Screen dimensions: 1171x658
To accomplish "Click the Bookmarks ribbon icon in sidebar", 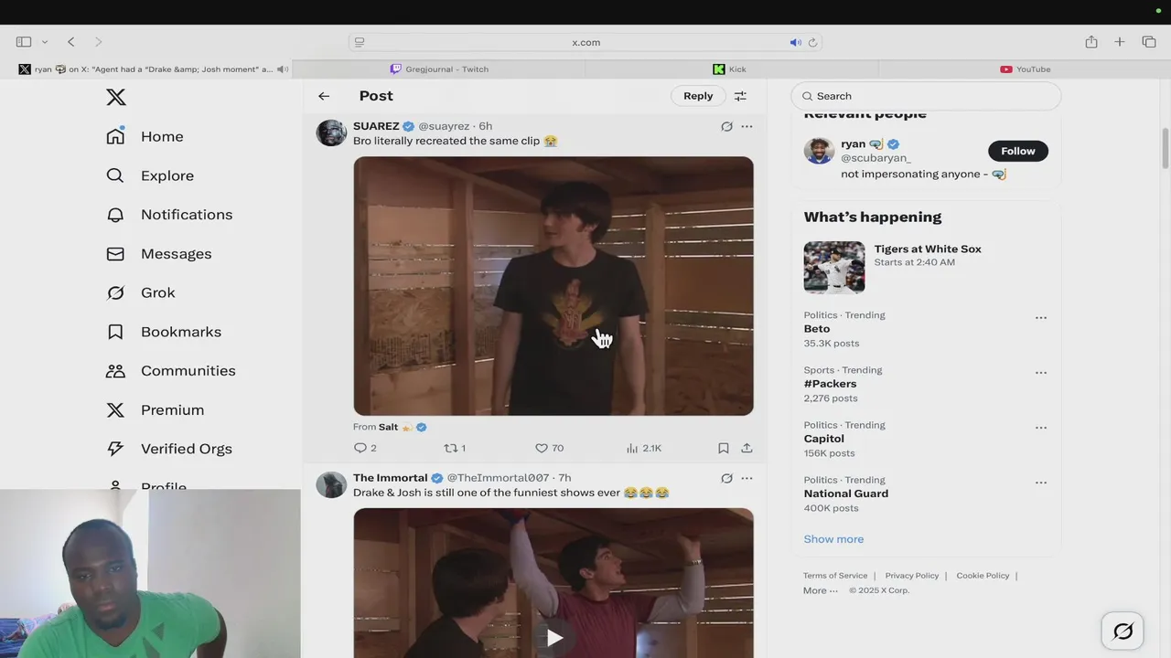I will click(x=115, y=332).
